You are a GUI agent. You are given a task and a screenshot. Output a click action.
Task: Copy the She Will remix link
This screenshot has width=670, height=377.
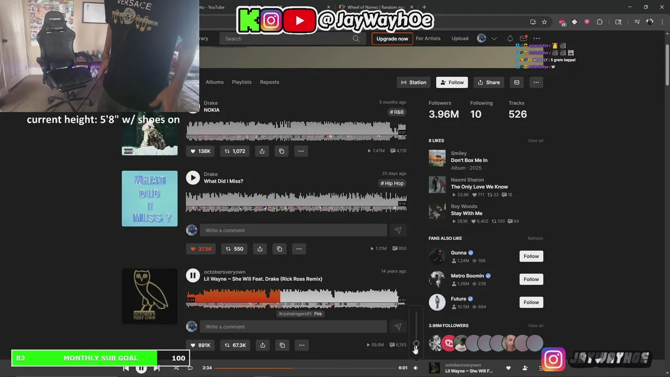(x=282, y=345)
